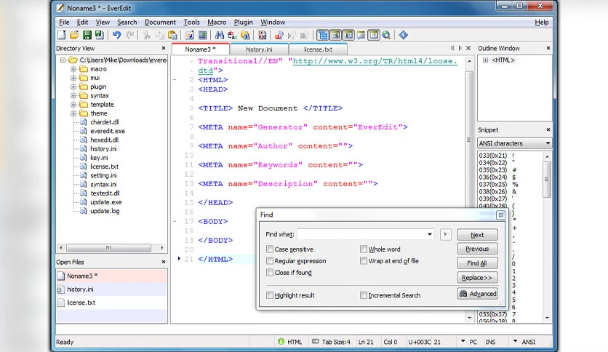Click the blue diamond info toolbar icon

[x=403, y=35]
